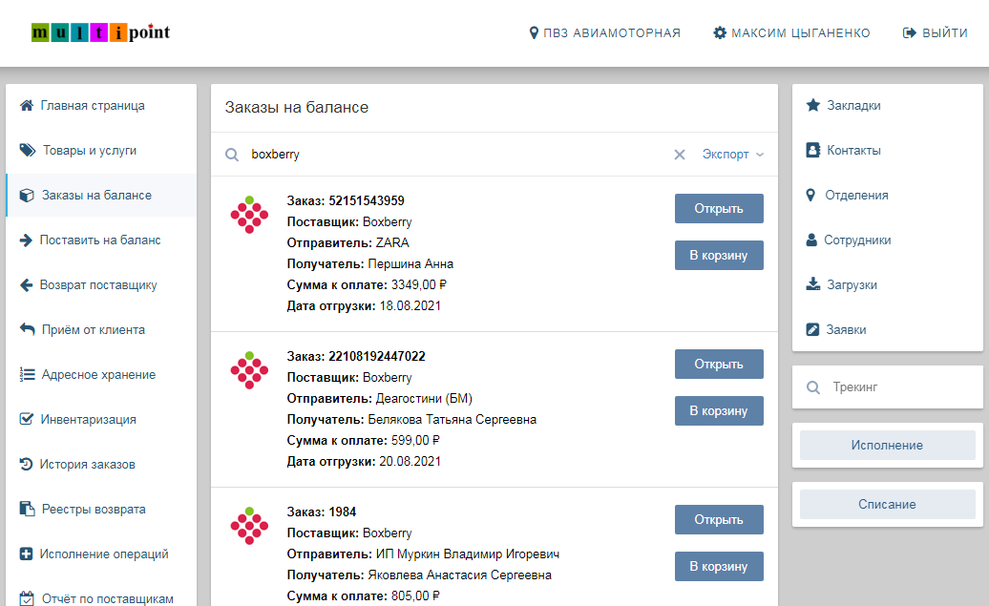Click the right arrow icon for Поставить на баланс
The height and width of the screenshot is (606, 989).
(26, 240)
